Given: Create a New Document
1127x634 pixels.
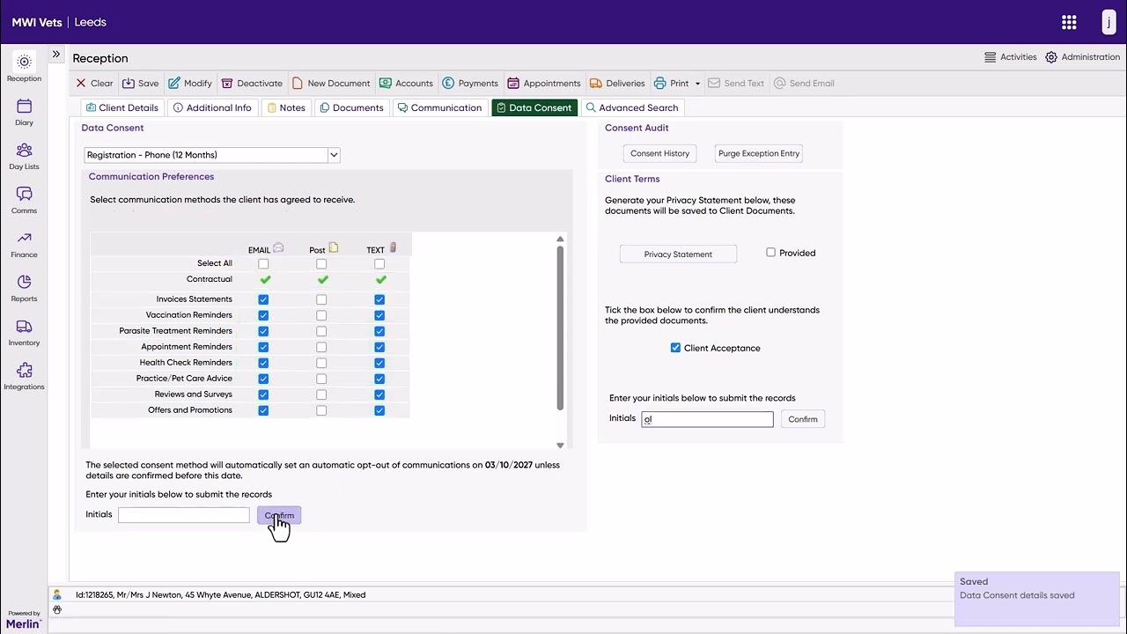Looking at the screenshot, I should (x=331, y=84).
